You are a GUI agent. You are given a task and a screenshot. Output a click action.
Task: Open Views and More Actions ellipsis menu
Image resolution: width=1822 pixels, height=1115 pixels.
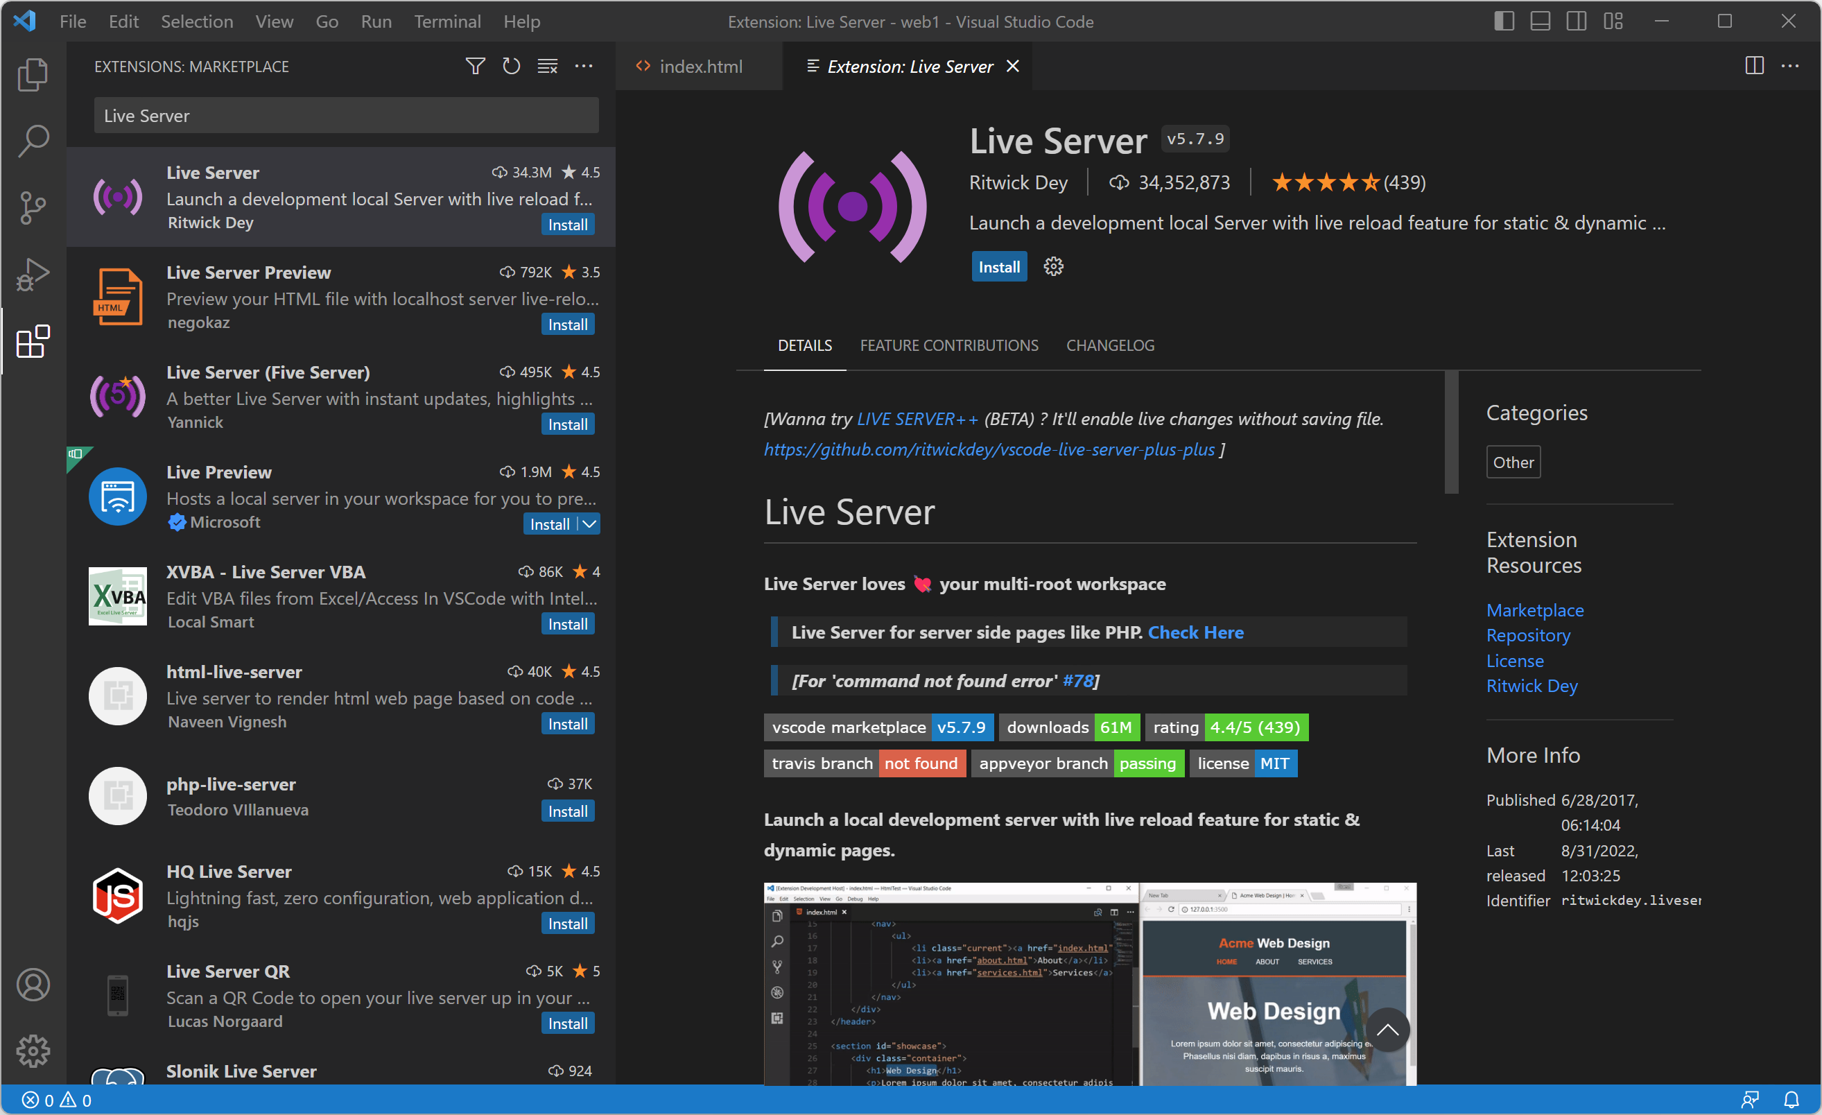pos(584,67)
